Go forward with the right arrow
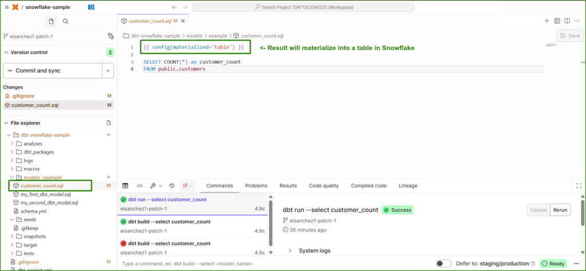This screenshot has width=586, height=271. (184, 7)
